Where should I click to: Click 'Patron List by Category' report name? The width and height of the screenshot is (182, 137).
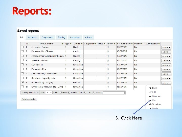point(42,82)
